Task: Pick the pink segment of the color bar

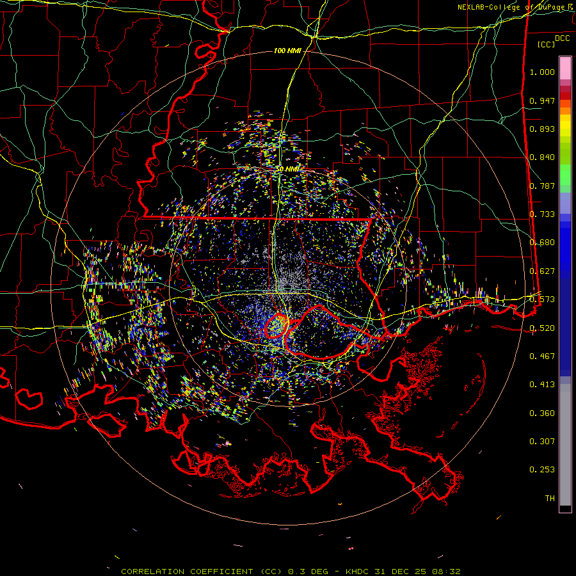Action: [565, 68]
